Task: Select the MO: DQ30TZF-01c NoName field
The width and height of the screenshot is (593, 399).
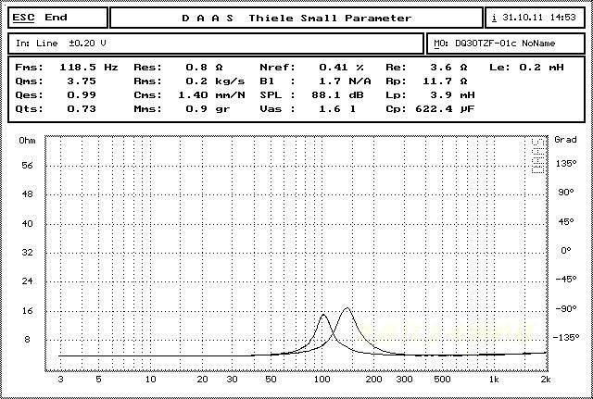Action: coord(505,44)
